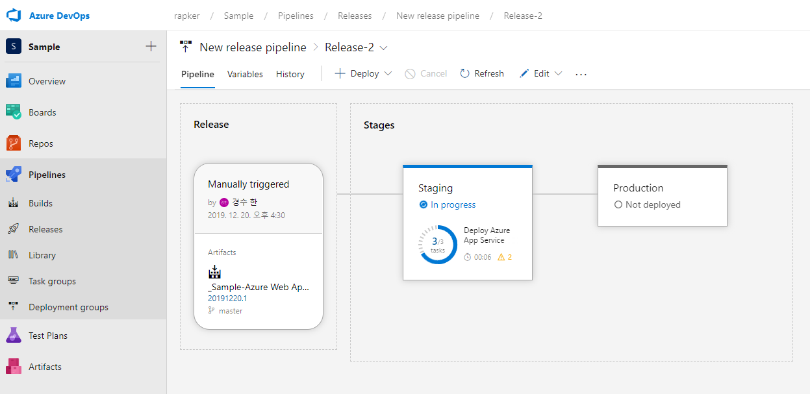Open the Boards sidebar icon
Image resolution: width=810 pixels, height=394 pixels.
14,112
